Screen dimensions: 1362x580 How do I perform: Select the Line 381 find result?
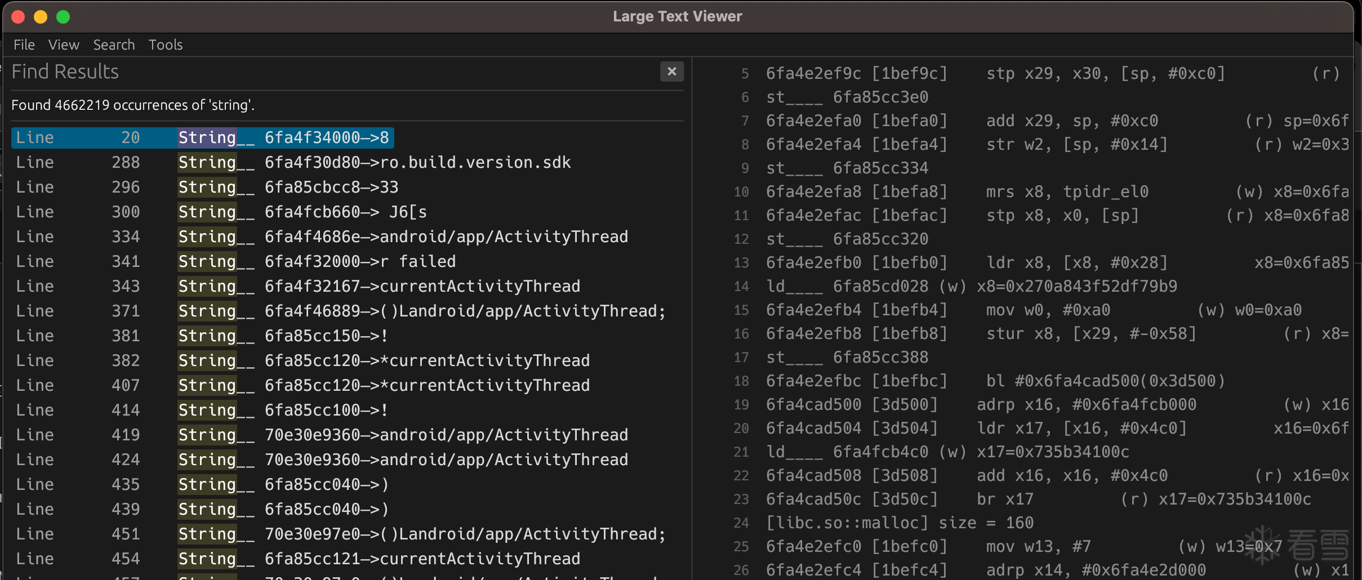pyautogui.click(x=283, y=336)
